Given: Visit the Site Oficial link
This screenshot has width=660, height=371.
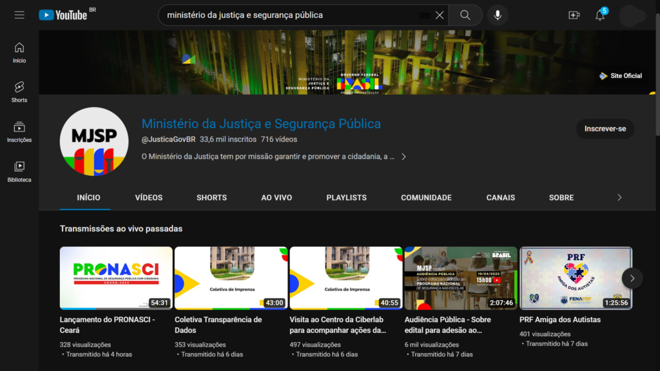Looking at the screenshot, I should 621,76.
